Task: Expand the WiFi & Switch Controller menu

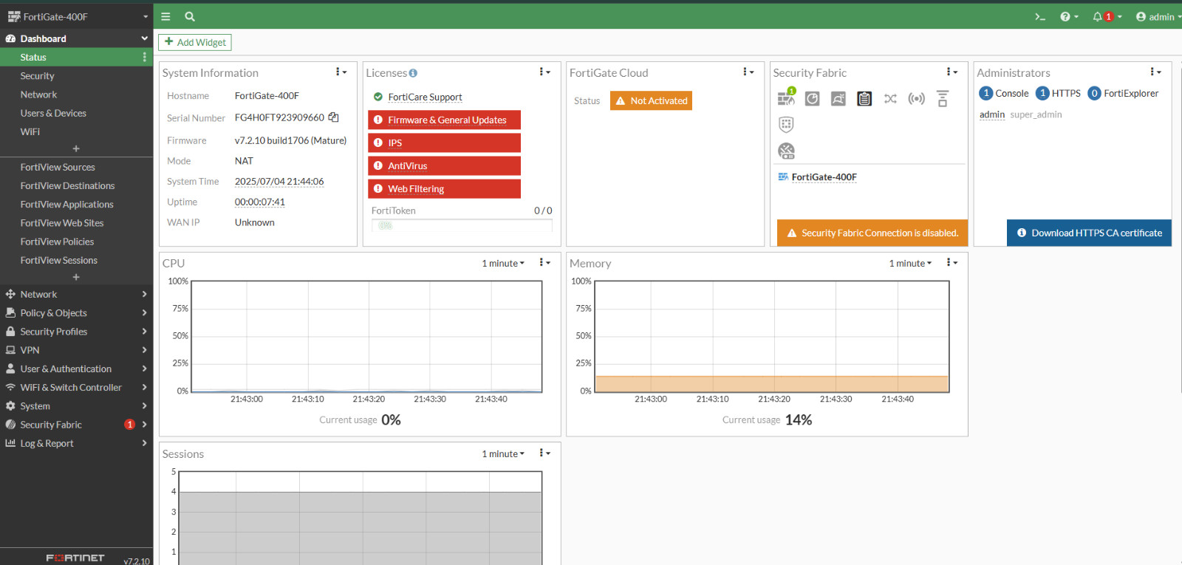Action: tap(77, 387)
